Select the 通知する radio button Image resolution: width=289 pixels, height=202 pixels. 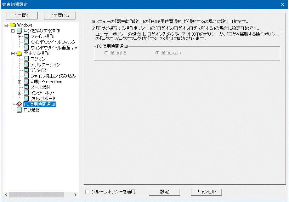106,53
